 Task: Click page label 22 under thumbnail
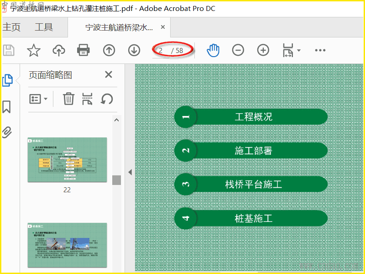67,190
